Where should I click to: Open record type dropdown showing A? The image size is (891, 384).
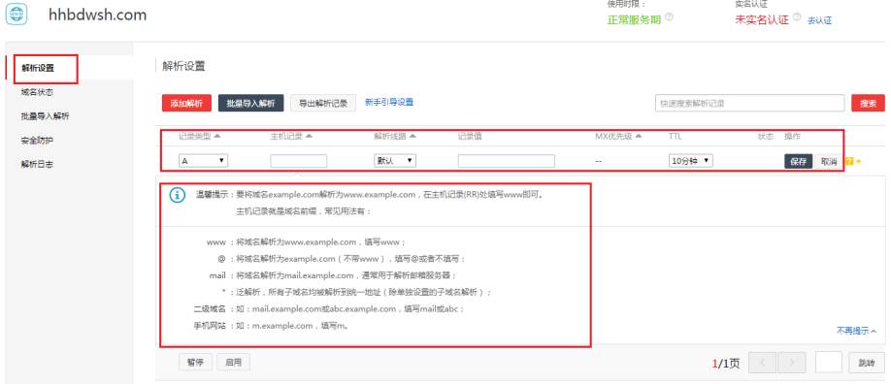[x=204, y=161]
